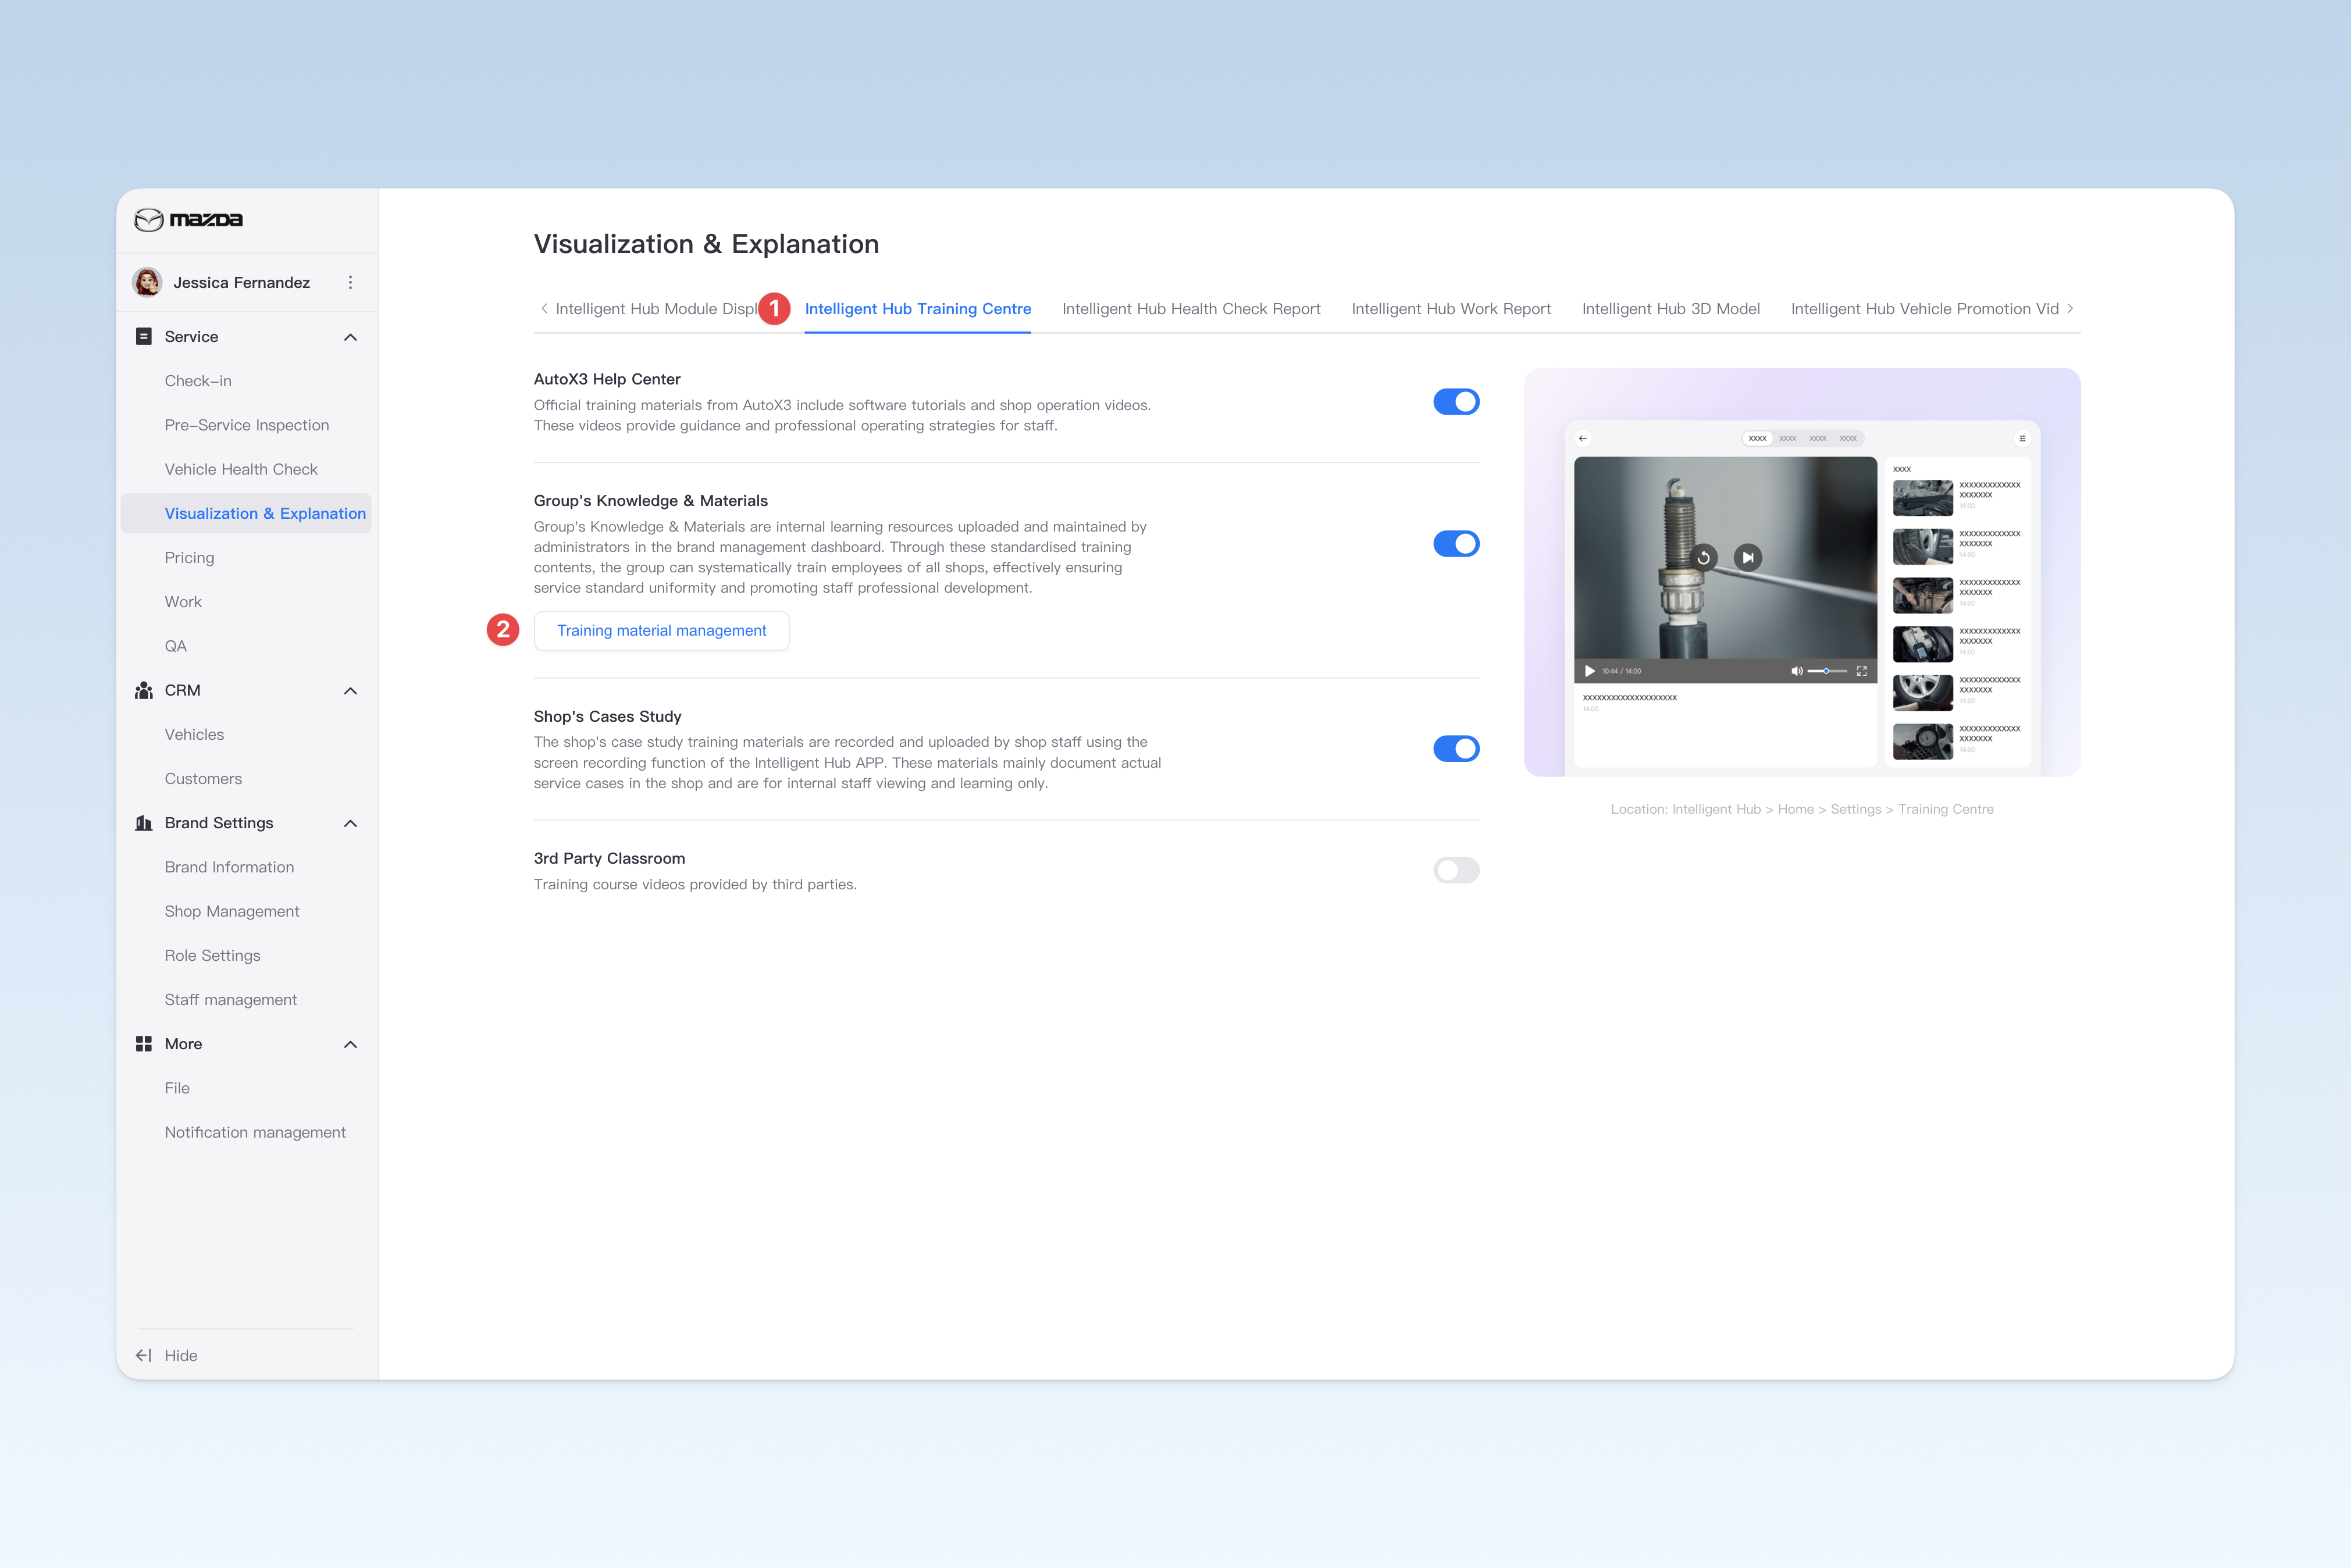
Task: Open the Pricing item in sidebar
Action: (189, 558)
